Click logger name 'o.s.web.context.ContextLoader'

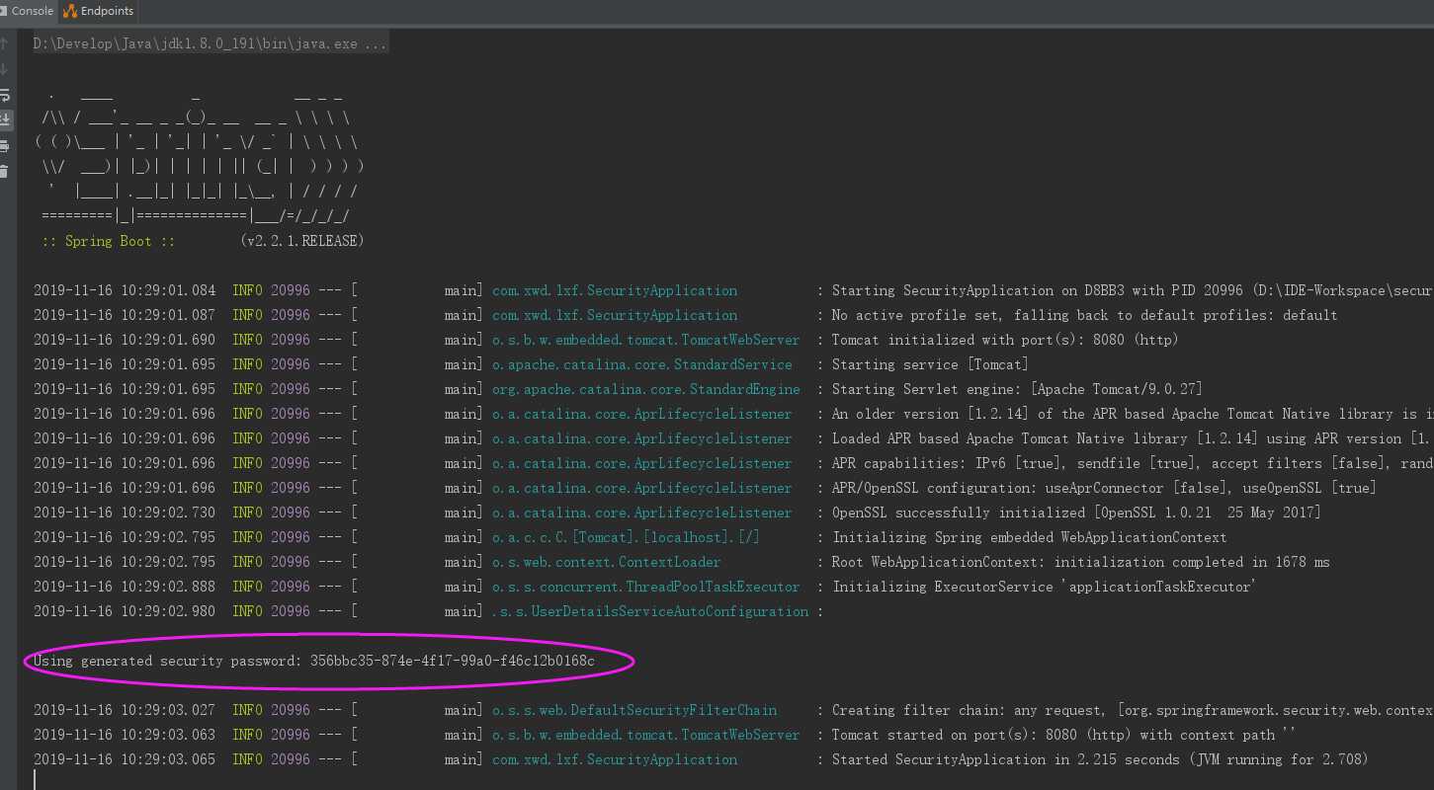(x=607, y=562)
